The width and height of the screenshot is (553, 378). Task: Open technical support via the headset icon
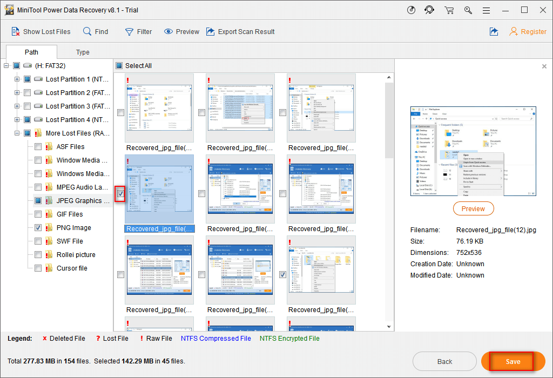pos(429,10)
